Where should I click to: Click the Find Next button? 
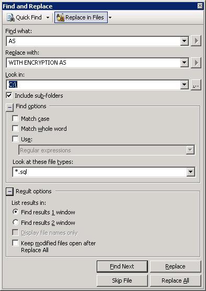point(122,266)
